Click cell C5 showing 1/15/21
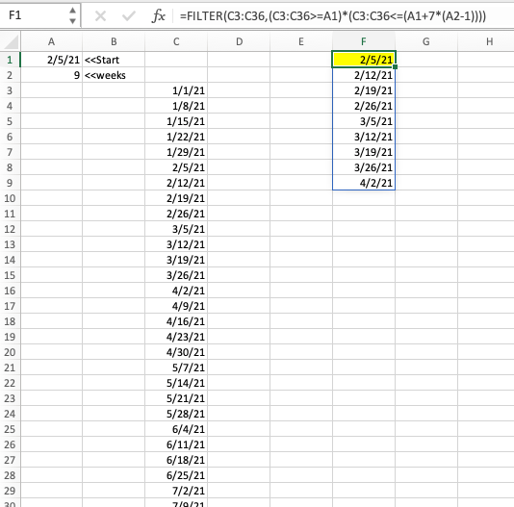Screen dimensions: 514x507 [x=176, y=121]
